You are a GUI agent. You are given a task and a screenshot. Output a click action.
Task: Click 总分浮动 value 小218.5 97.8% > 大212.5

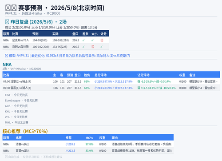[114, 81]
